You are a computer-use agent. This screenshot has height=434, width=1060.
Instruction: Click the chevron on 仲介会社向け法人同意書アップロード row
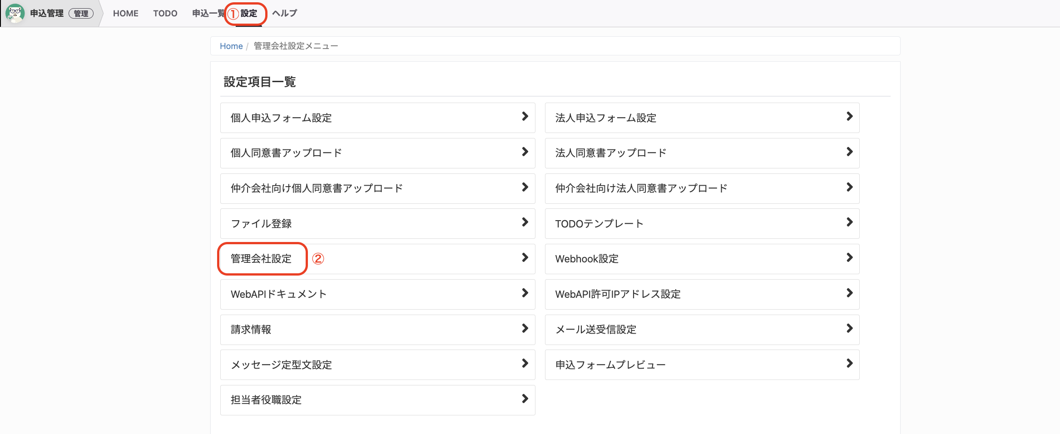click(x=850, y=187)
